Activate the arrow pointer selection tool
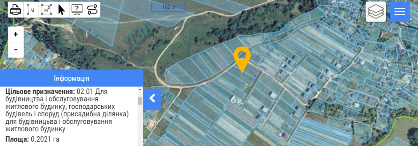The height and width of the screenshot is (146, 418). [61, 10]
